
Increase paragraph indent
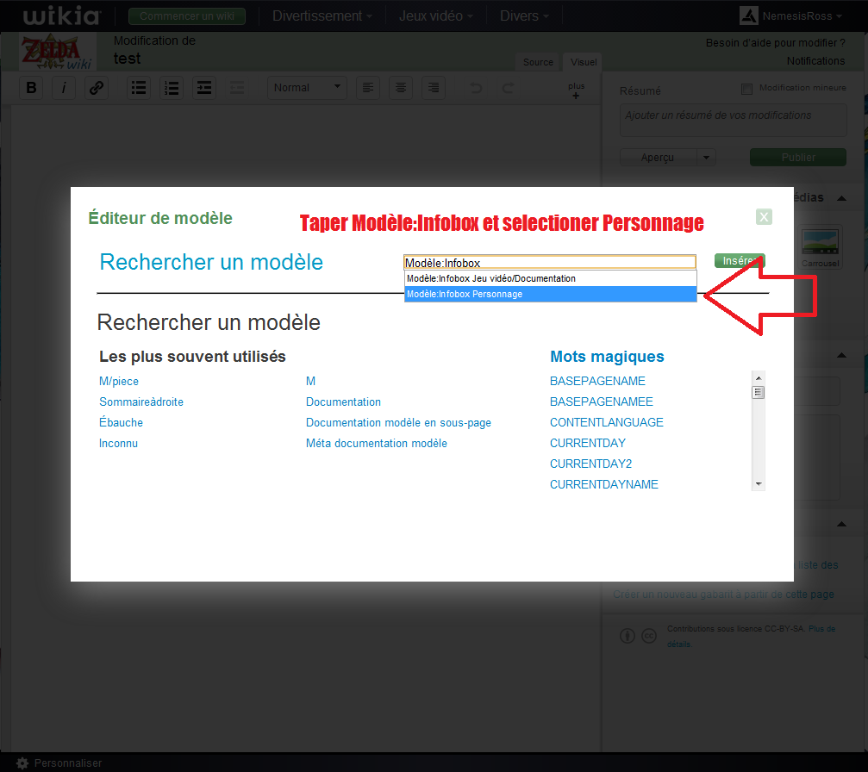point(204,88)
